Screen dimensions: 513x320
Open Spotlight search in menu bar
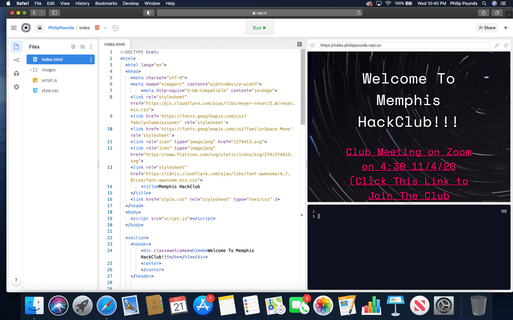click(x=484, y=3)
